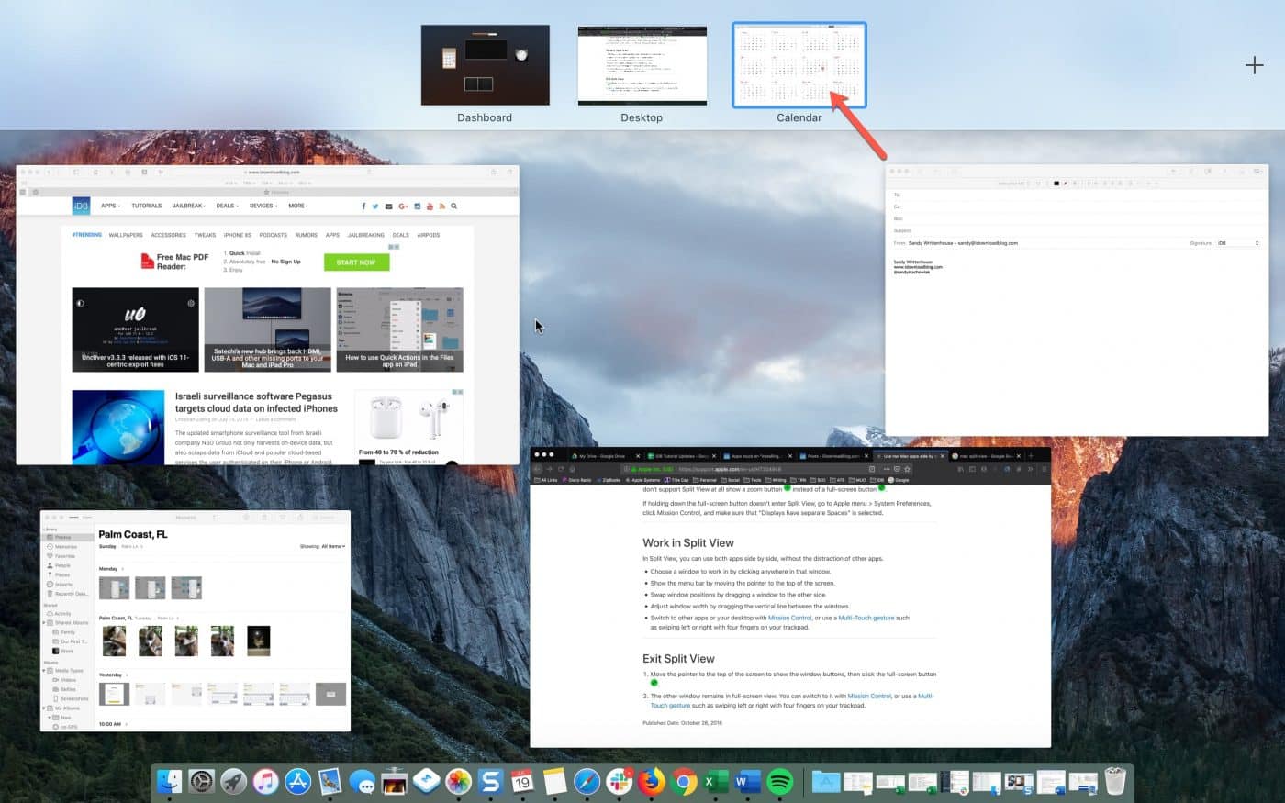The image size is (1285, 803).
Task: Open the search icon on the iDownloadBlog site
Action: pyautogui.click(x=453, y=206)
